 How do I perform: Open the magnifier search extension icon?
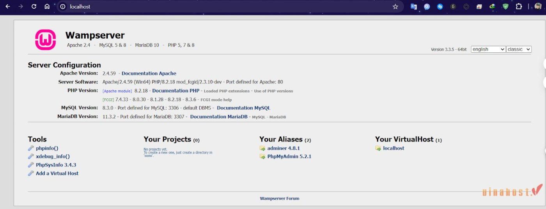(x=427, y=7)
